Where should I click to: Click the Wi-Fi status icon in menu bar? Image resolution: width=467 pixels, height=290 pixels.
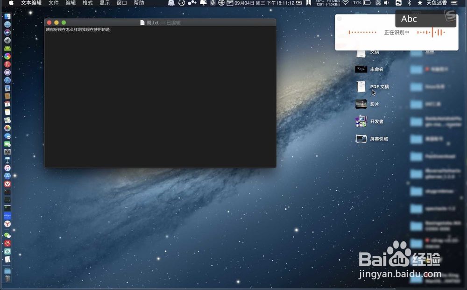(346, 3)
